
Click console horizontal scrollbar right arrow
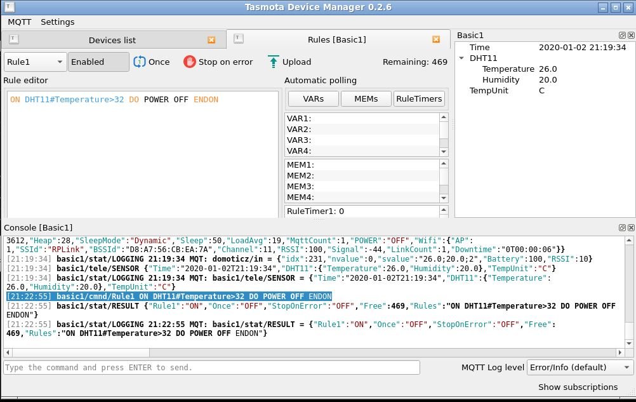[x=619, y=352]
